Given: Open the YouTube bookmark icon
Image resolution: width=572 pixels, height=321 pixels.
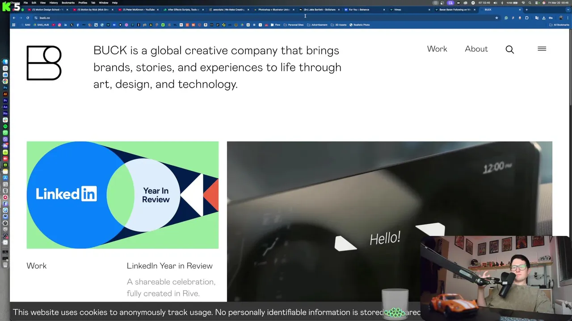Looking at the screenshot, I should pos(54,25).
